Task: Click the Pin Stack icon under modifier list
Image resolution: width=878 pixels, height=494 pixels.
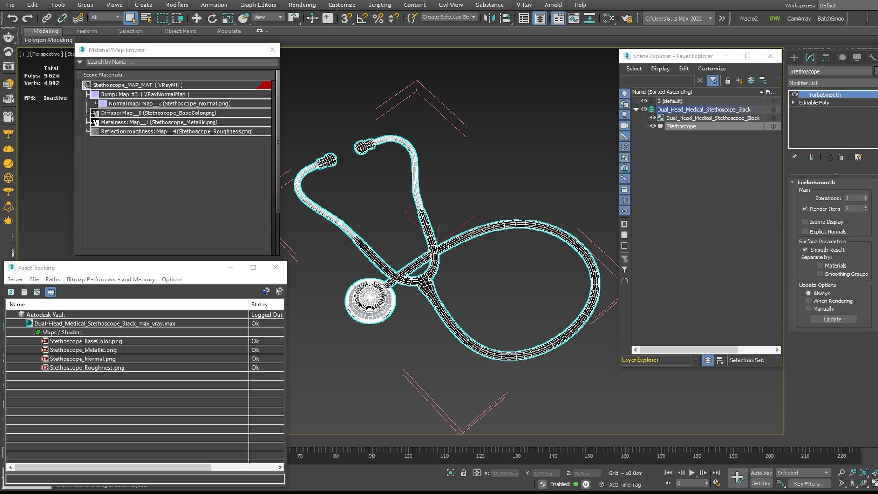Action: [x=794, y=157]
